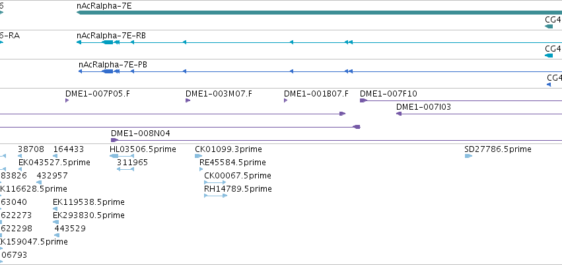
Task: Select the CK00067.5prime label
Action: point(238,176)
